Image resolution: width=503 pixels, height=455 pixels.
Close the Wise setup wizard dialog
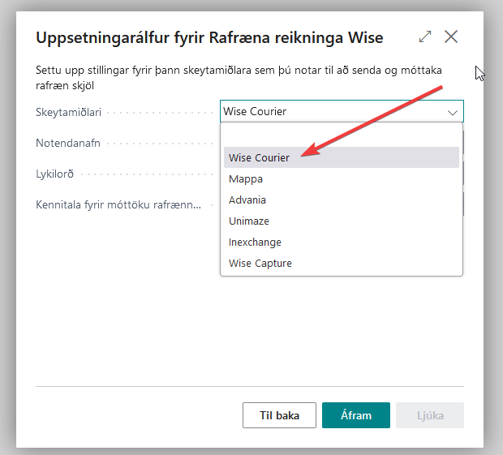[x=451, y=36]
